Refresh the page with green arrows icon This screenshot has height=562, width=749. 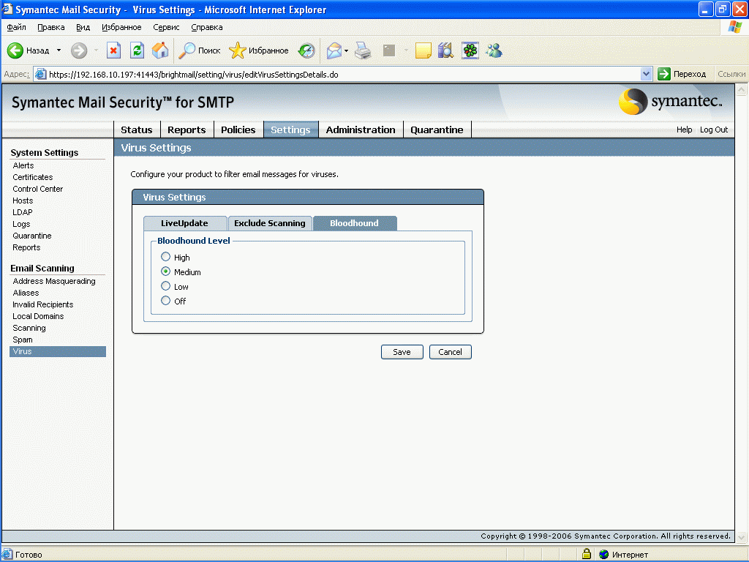tap(137, 50)
